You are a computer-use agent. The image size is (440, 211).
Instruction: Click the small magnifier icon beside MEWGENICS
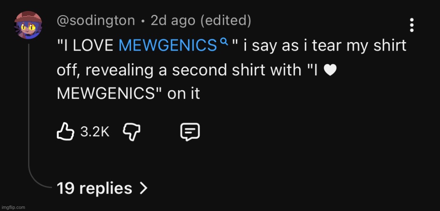click(x=224, y=41)
